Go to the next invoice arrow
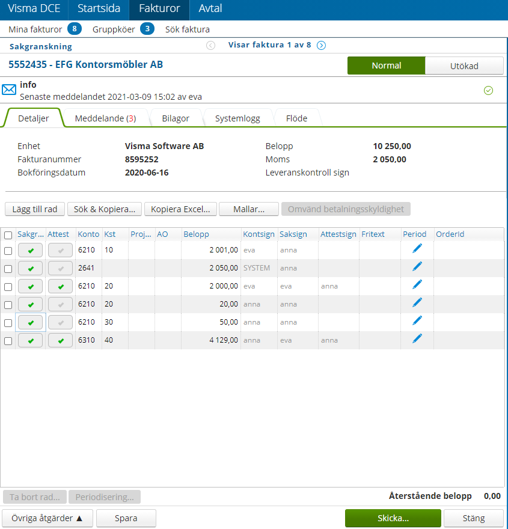508x529 pixels. coord(321,45)
